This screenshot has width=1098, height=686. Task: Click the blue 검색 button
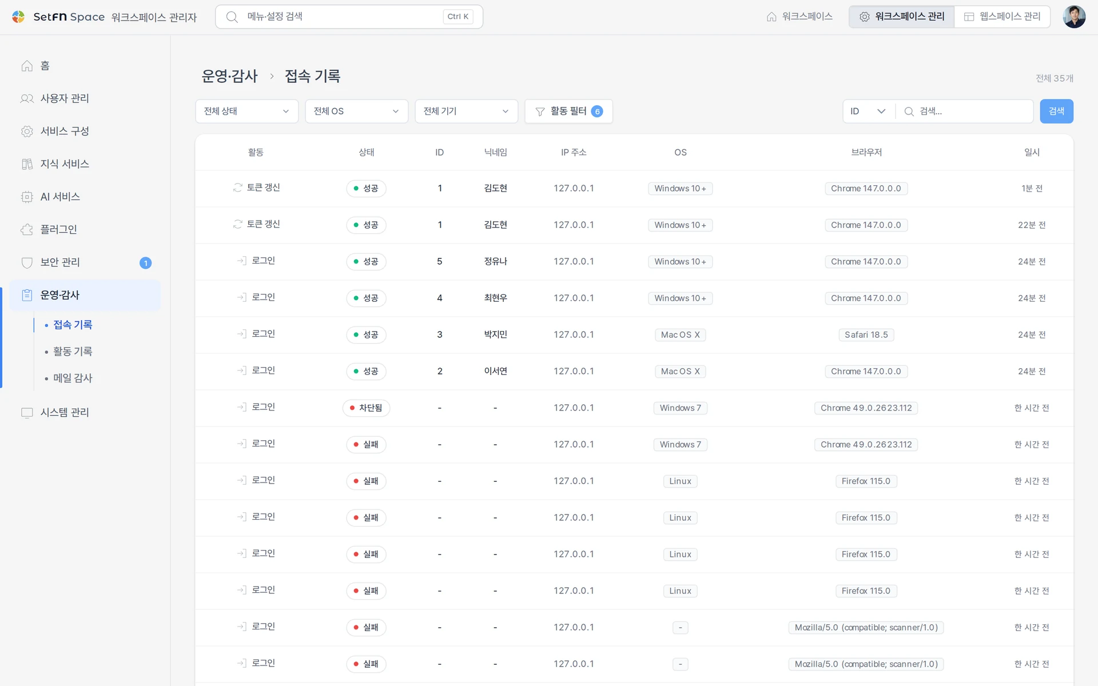1056,111
